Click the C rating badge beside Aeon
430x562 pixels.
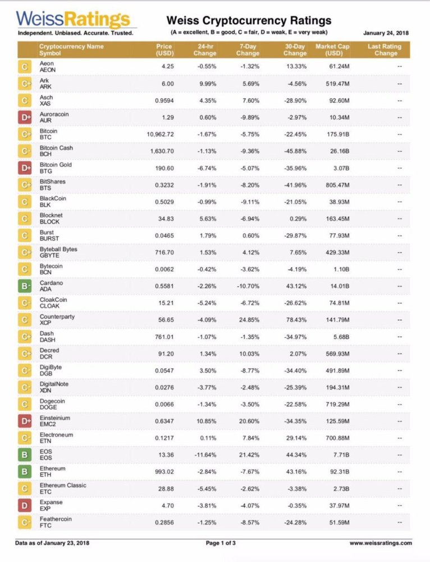click(25, 67)
